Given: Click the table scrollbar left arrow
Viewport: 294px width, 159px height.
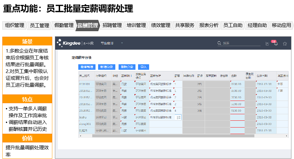Looking at the screenshot, I should tap(81, 136).
